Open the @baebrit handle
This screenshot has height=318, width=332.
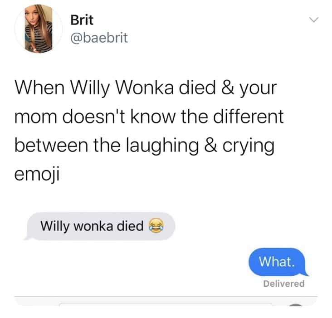[x=99, y=38]
